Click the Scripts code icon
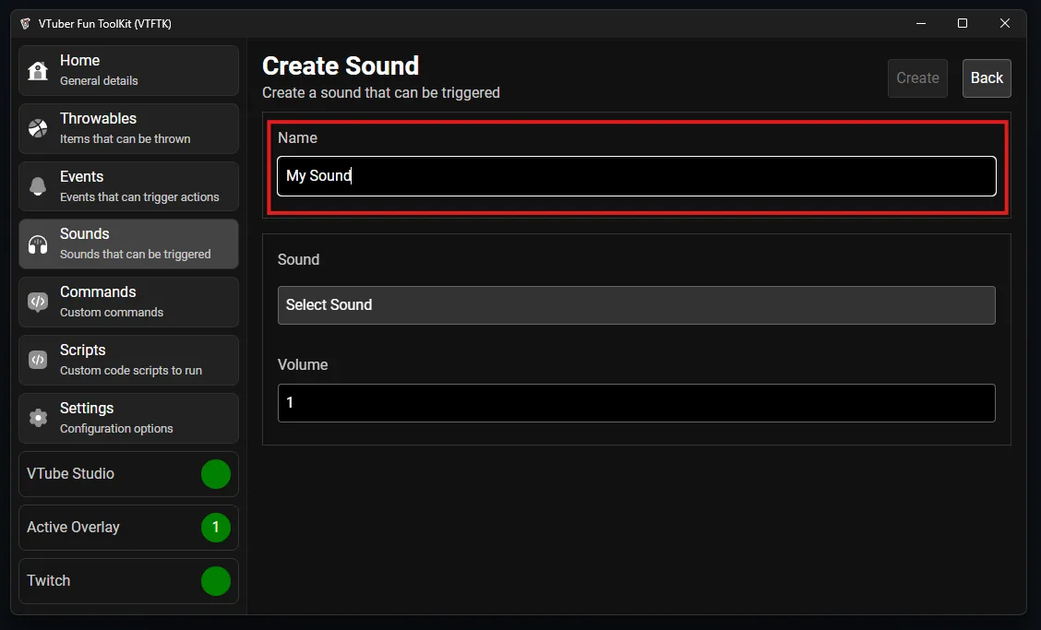 tap(38, 360)
